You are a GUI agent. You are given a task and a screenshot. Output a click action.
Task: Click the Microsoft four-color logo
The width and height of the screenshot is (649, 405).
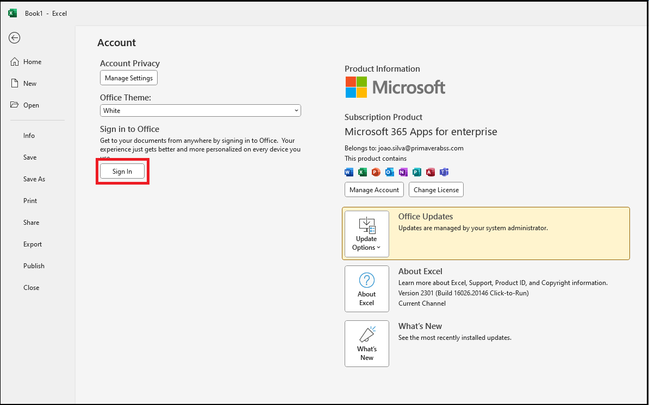tap(357, 87)
